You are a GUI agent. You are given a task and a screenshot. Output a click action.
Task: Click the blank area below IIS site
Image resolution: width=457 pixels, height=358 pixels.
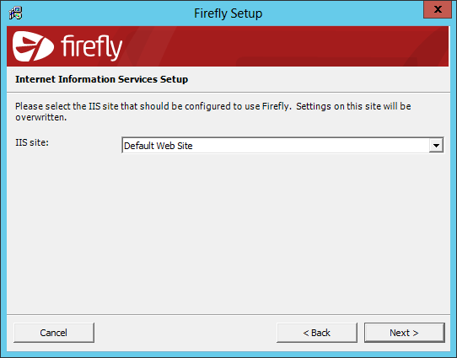[x=228, y=232]
